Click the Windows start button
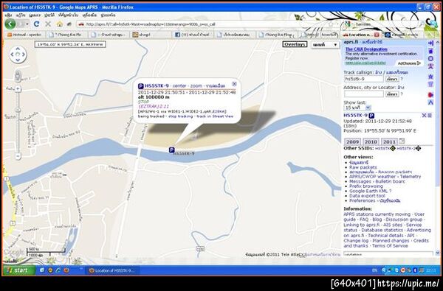The width and height of the screenshot is (443, 291). point(19,270)
